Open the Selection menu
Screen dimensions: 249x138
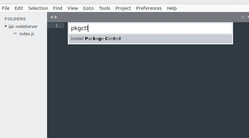click(x=38, y=8)
